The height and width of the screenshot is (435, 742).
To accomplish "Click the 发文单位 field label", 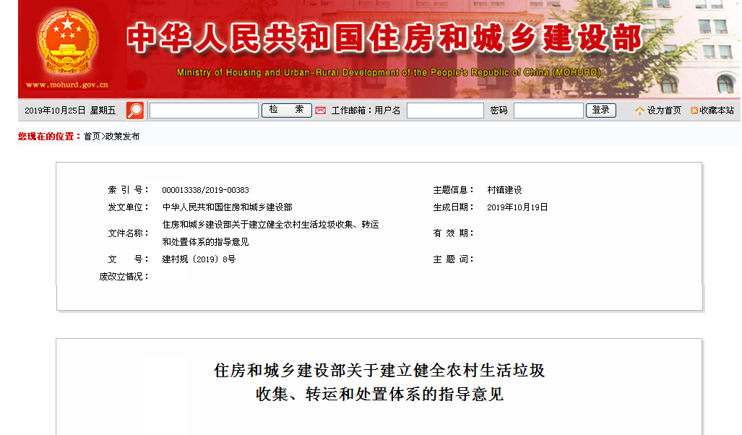I will pos(128,207).
